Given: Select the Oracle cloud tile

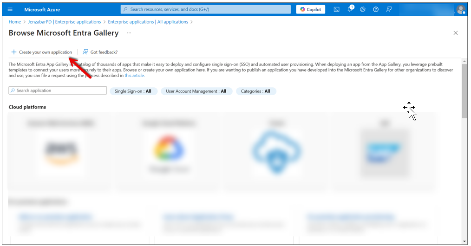Looking at the screenshot, I should 277,151.
